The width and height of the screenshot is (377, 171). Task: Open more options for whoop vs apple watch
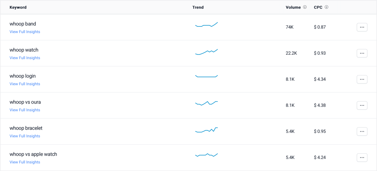coord(362,157)
